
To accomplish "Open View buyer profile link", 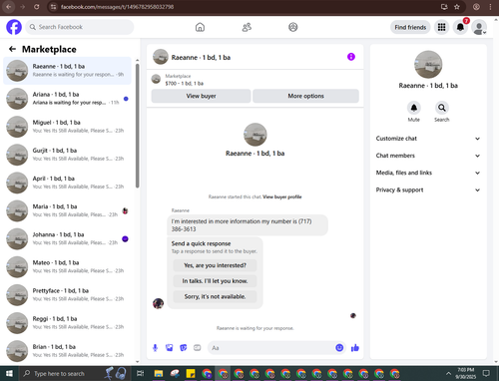I will pos(282,196).
